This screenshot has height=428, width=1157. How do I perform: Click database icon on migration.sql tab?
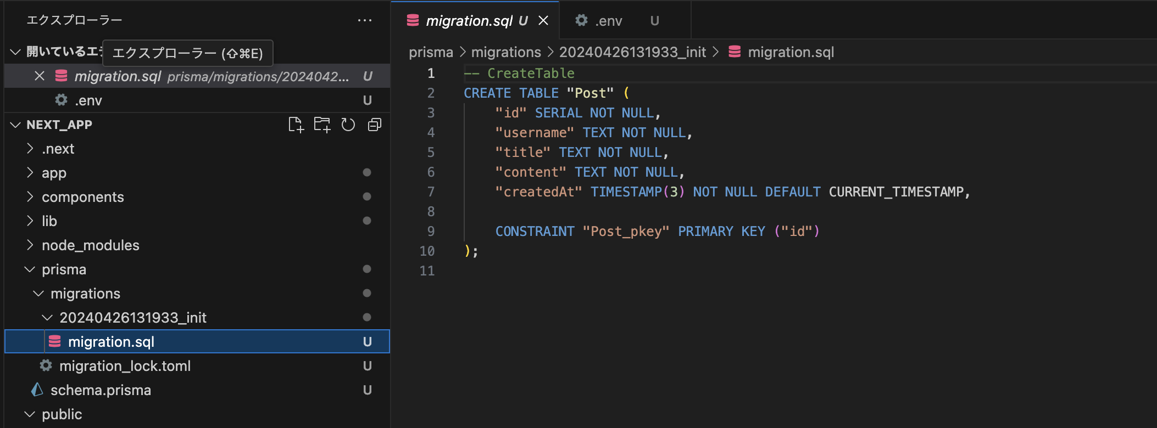tap(413, 20)
